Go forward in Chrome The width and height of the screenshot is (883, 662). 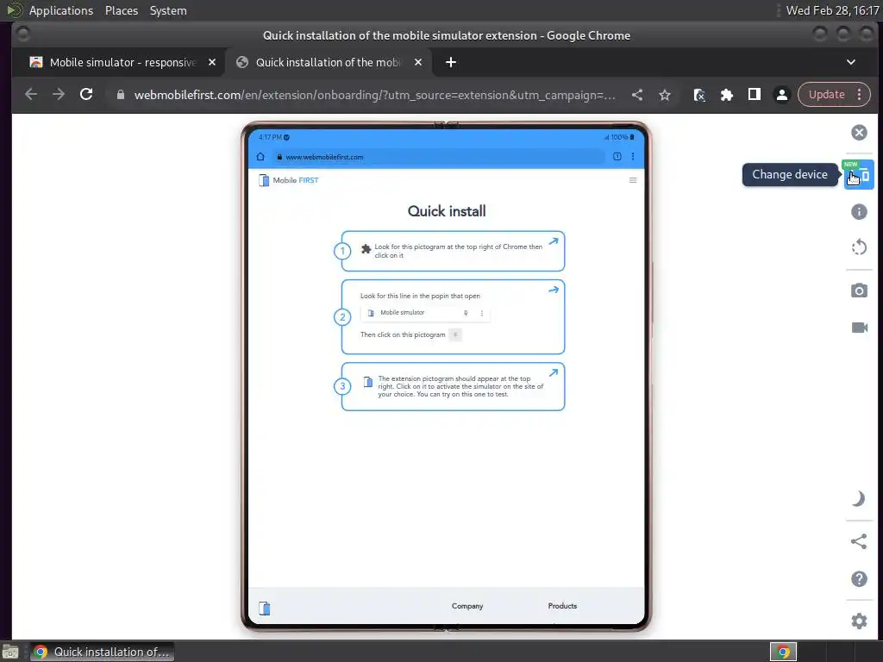pyautogui.click(x=59, y=95)
